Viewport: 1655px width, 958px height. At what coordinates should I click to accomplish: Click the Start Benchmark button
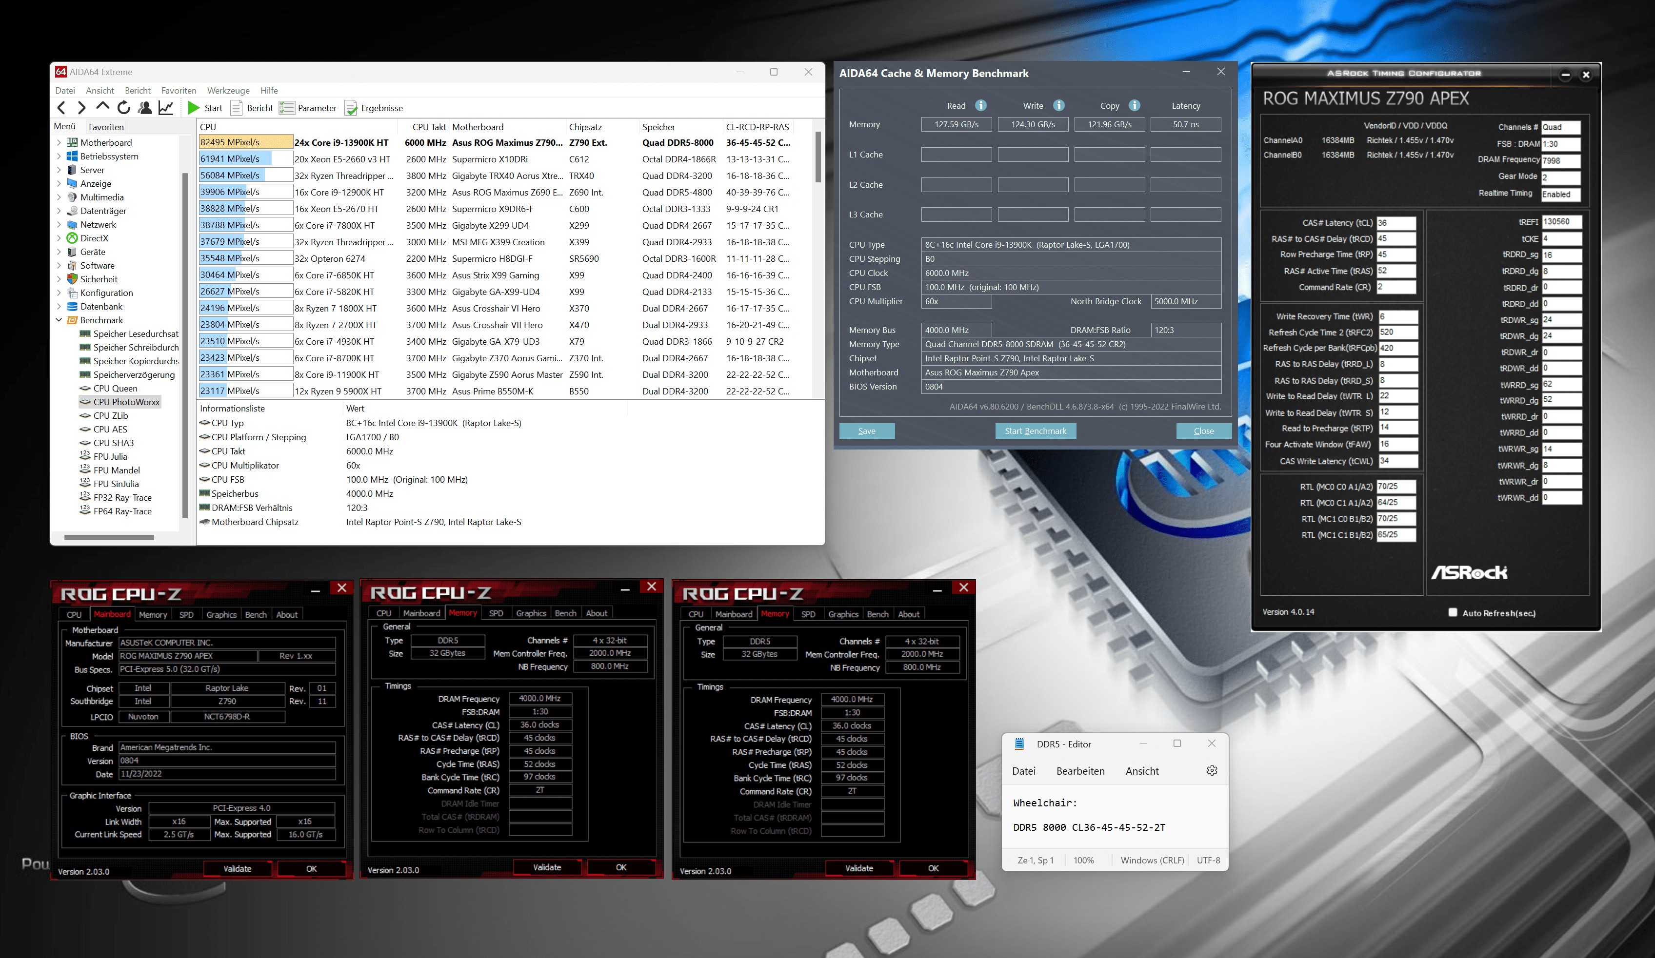pos(1035,431)
